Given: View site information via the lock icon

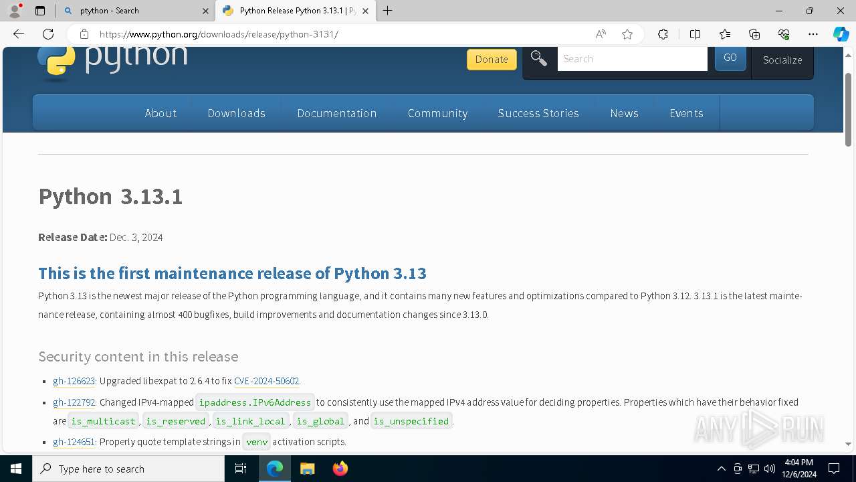Looking at the screenshot, I should (x=84, y=34).
